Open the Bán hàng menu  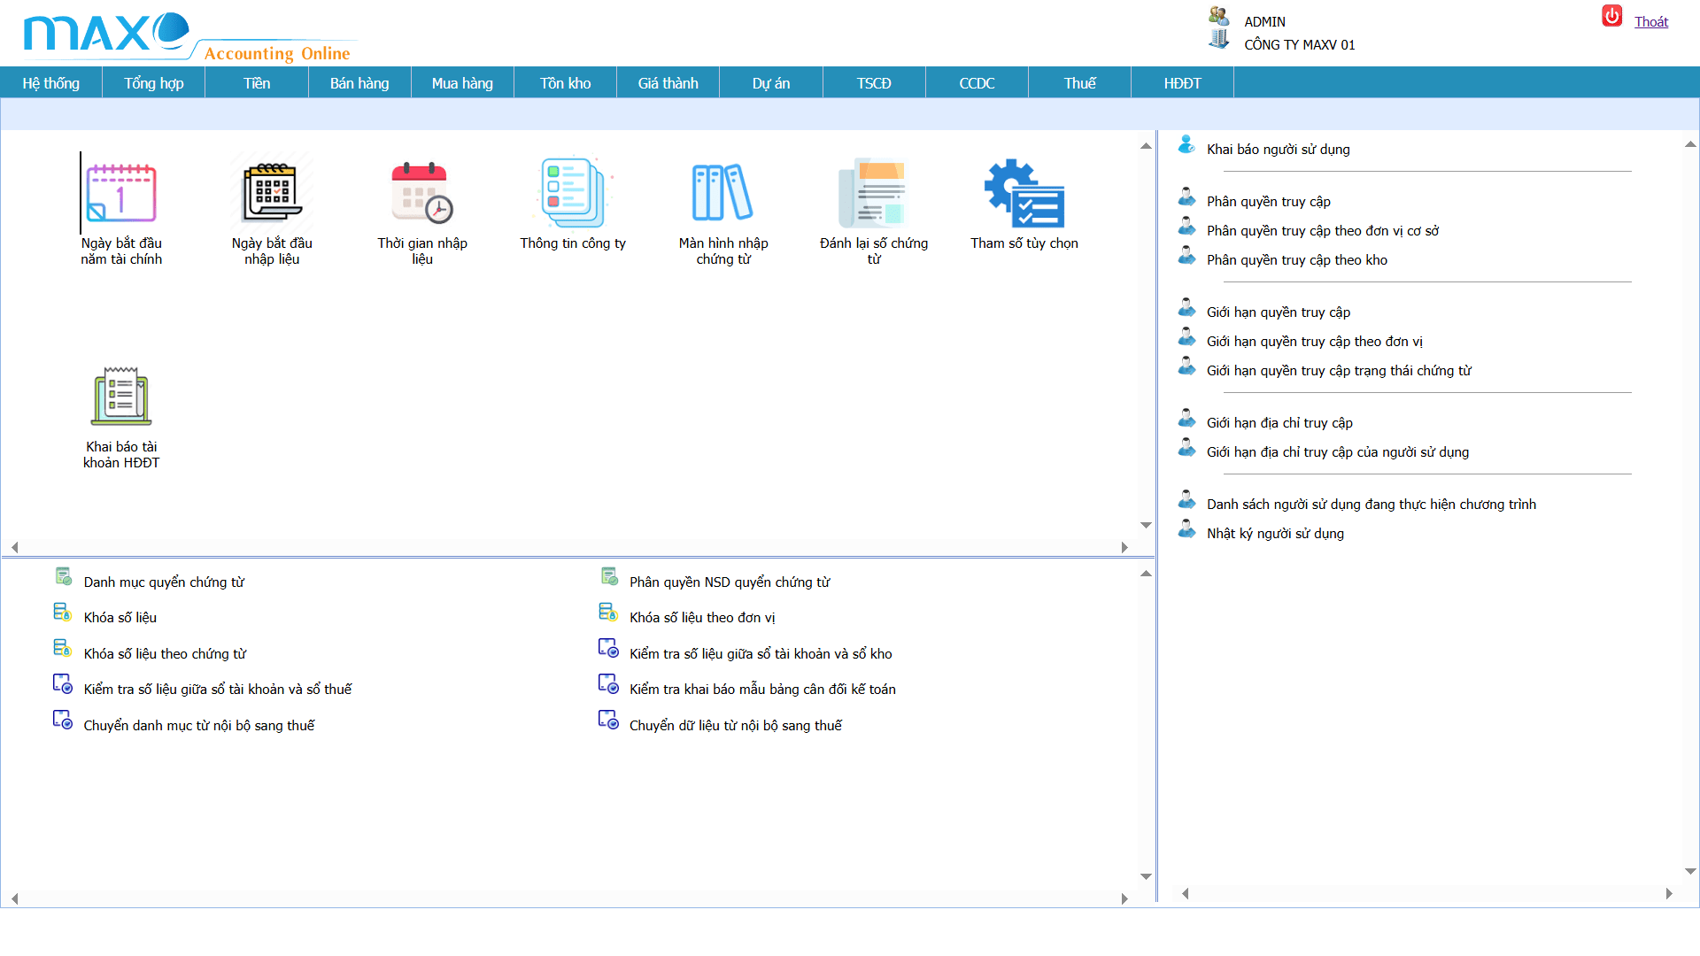tap(359, 83)
